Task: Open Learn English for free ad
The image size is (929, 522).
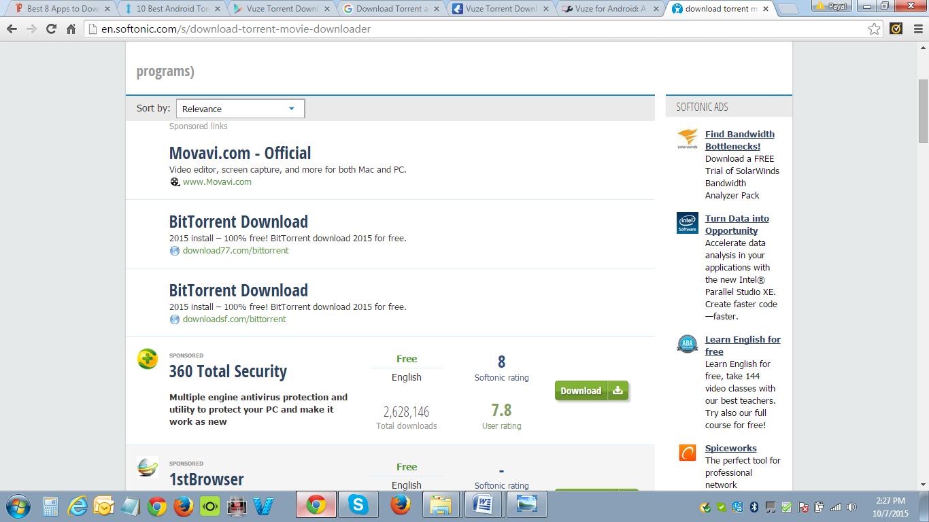Action: pyautogui.click(x=743, y=345)
